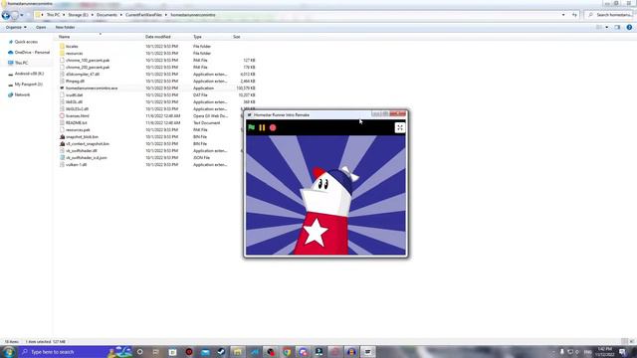The width and height of the screenshot is (637, 358).
Task: Click the taskbar clock
Action: [604, 352]
